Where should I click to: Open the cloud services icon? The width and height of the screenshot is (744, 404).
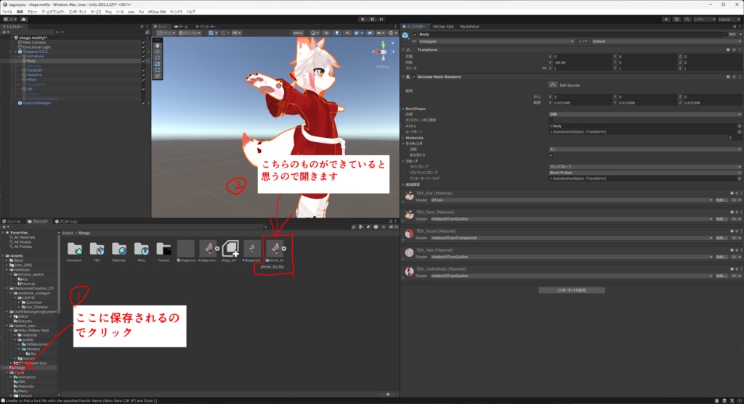(23, 20)
